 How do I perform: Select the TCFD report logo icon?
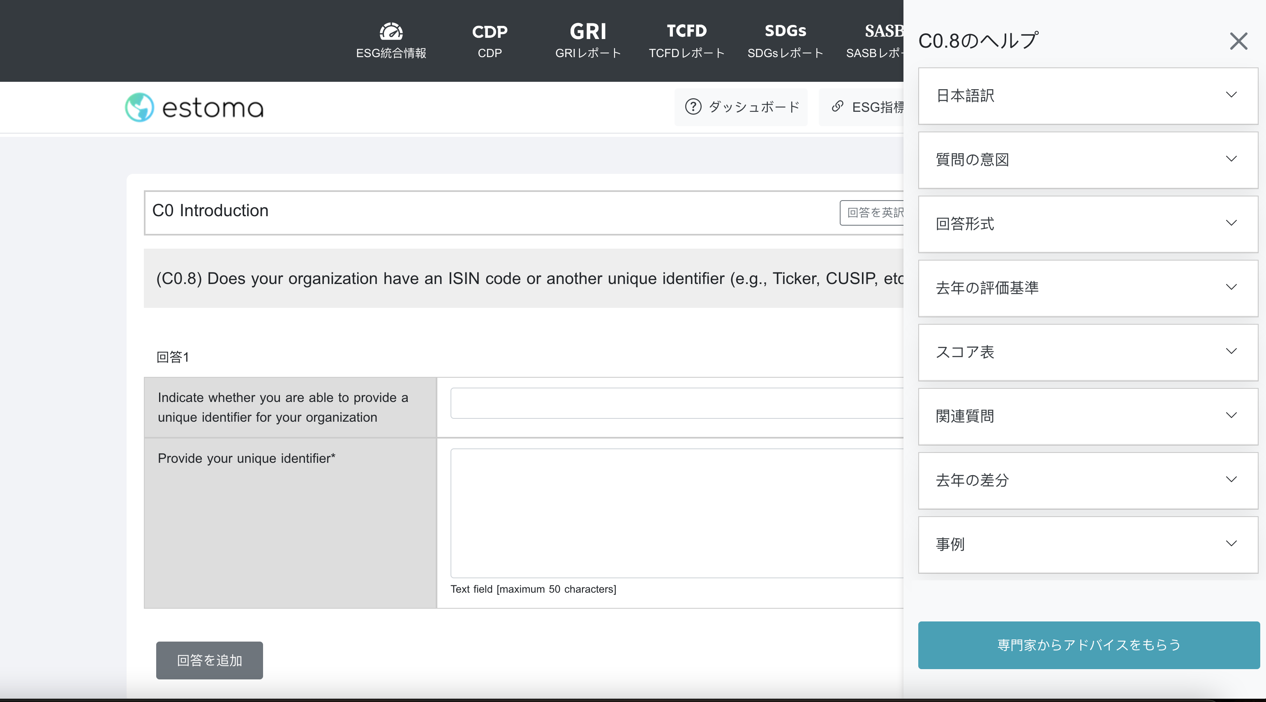tap(686, 30)
